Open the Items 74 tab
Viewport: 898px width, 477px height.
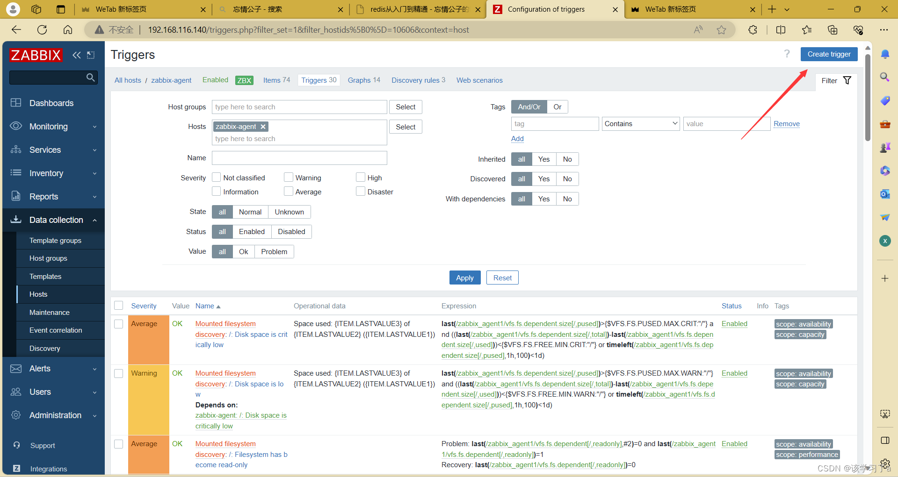(276, 80)
